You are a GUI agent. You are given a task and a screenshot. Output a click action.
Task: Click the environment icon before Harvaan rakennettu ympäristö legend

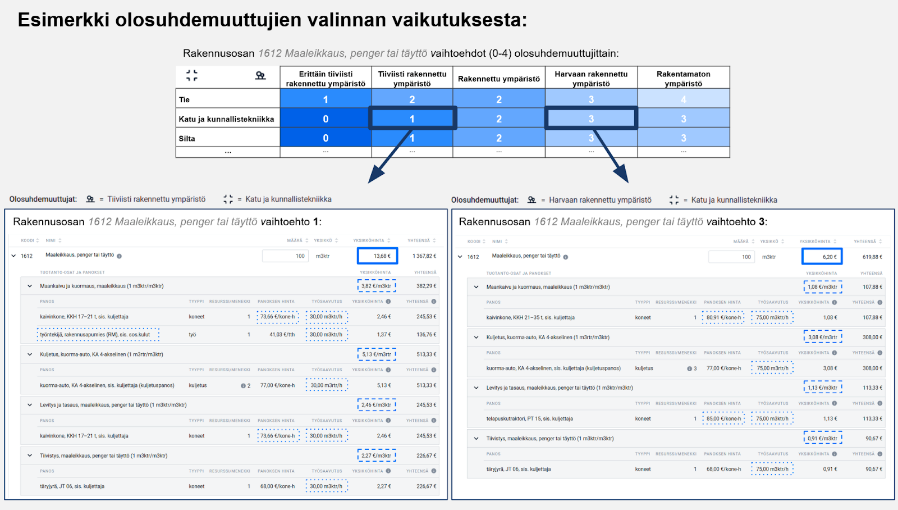pyautogui.click(x=532, y=200)
